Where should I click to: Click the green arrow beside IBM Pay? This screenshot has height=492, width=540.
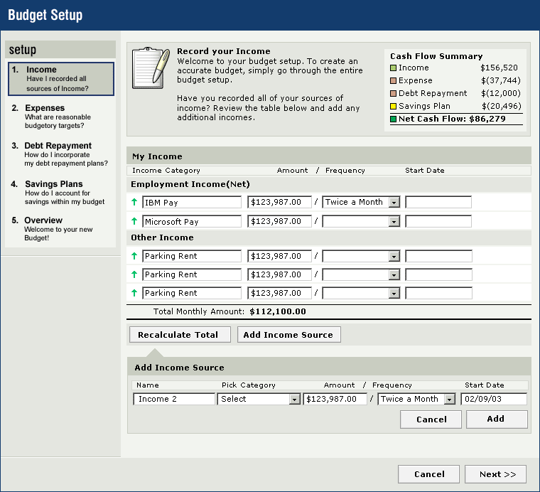pyautogui.click(x=134, y=203)
